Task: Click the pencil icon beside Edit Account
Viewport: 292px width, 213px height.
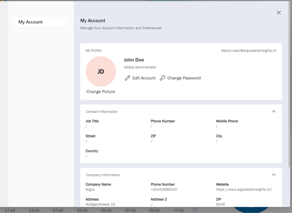Action: point(127,78)
